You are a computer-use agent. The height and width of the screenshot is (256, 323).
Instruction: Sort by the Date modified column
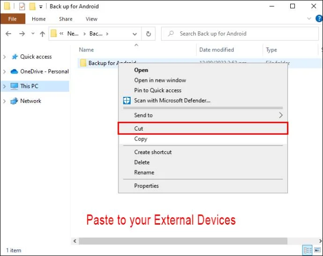(x=216, y=50)
